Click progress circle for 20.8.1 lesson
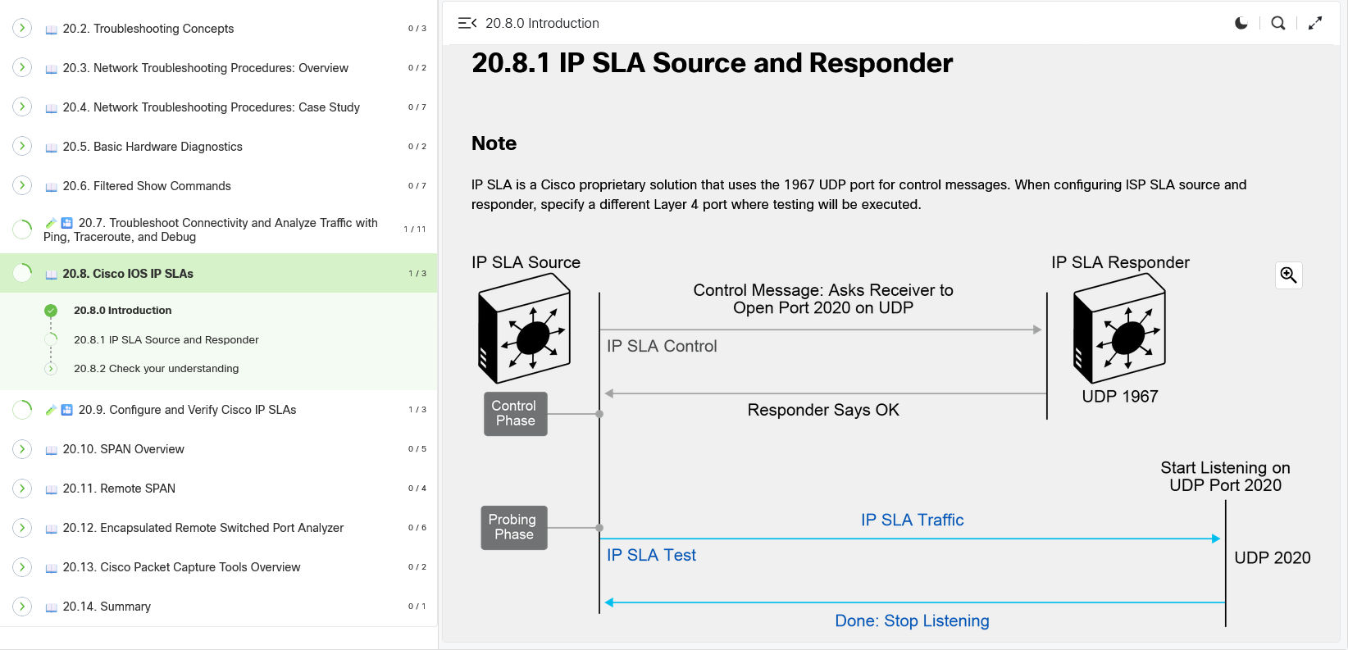The image size is (1348, 650). (x=51, y=339)
